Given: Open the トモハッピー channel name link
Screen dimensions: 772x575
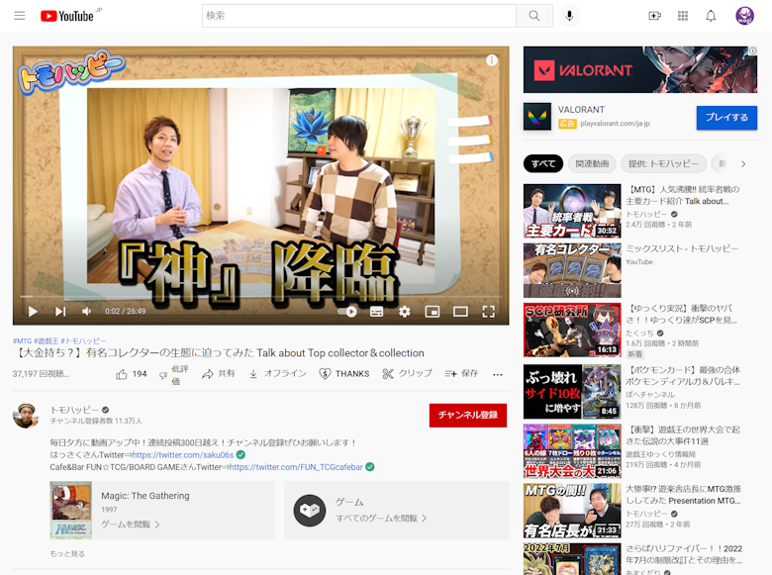Looking at the screenshot, I should coord(74,410).
